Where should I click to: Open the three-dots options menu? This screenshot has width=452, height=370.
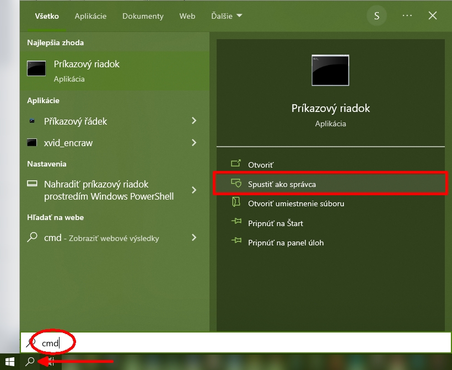pos(407,16)
